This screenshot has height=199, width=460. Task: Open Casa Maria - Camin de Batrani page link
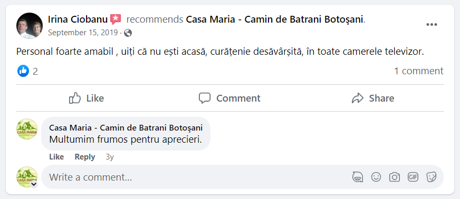point(275,19)
